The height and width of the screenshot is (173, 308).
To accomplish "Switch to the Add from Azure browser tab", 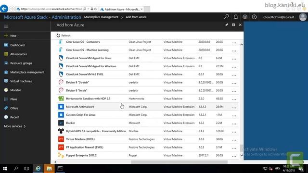I will pos(122,9).
